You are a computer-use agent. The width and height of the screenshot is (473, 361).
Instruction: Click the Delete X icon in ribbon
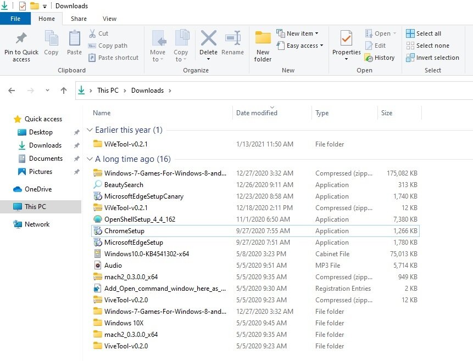coord(208,38)
